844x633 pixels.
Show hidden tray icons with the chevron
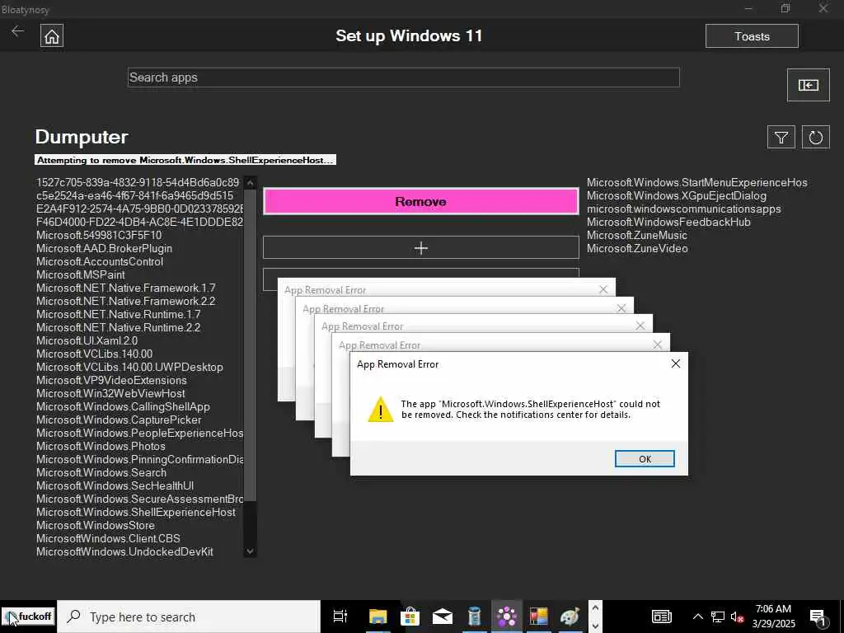point(697,617)
